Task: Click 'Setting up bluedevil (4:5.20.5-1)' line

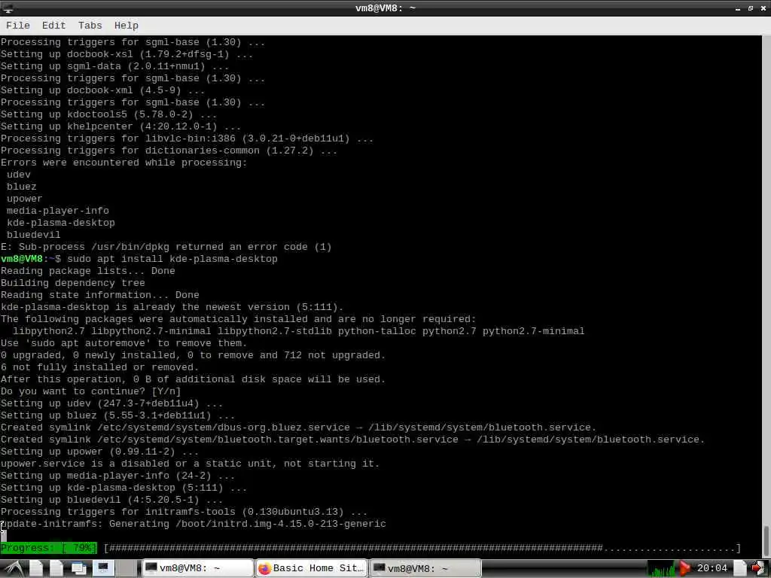Action: coord(111,500)
